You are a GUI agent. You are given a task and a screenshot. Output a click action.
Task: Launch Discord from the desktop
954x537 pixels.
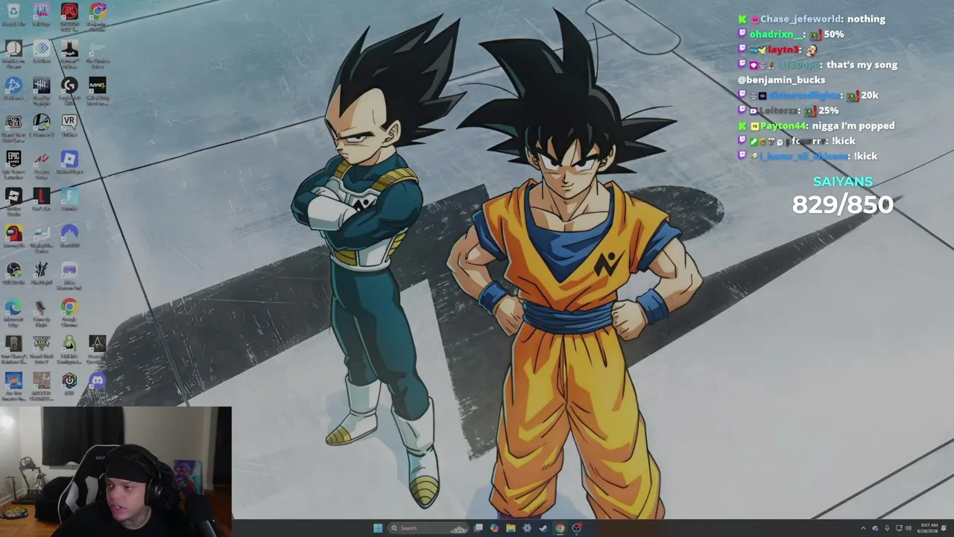[x=98, y=383]
